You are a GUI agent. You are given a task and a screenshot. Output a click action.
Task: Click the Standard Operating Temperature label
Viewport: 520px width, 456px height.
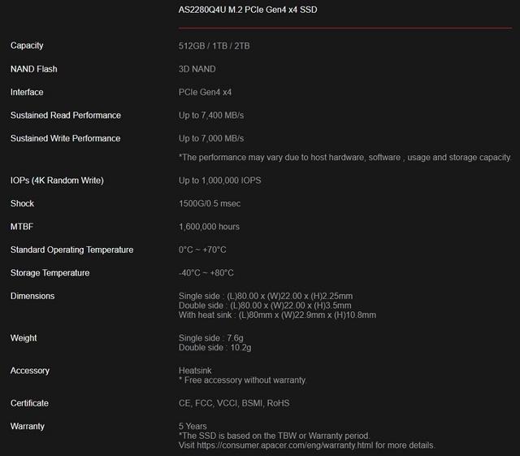click(x=71, y=250)
